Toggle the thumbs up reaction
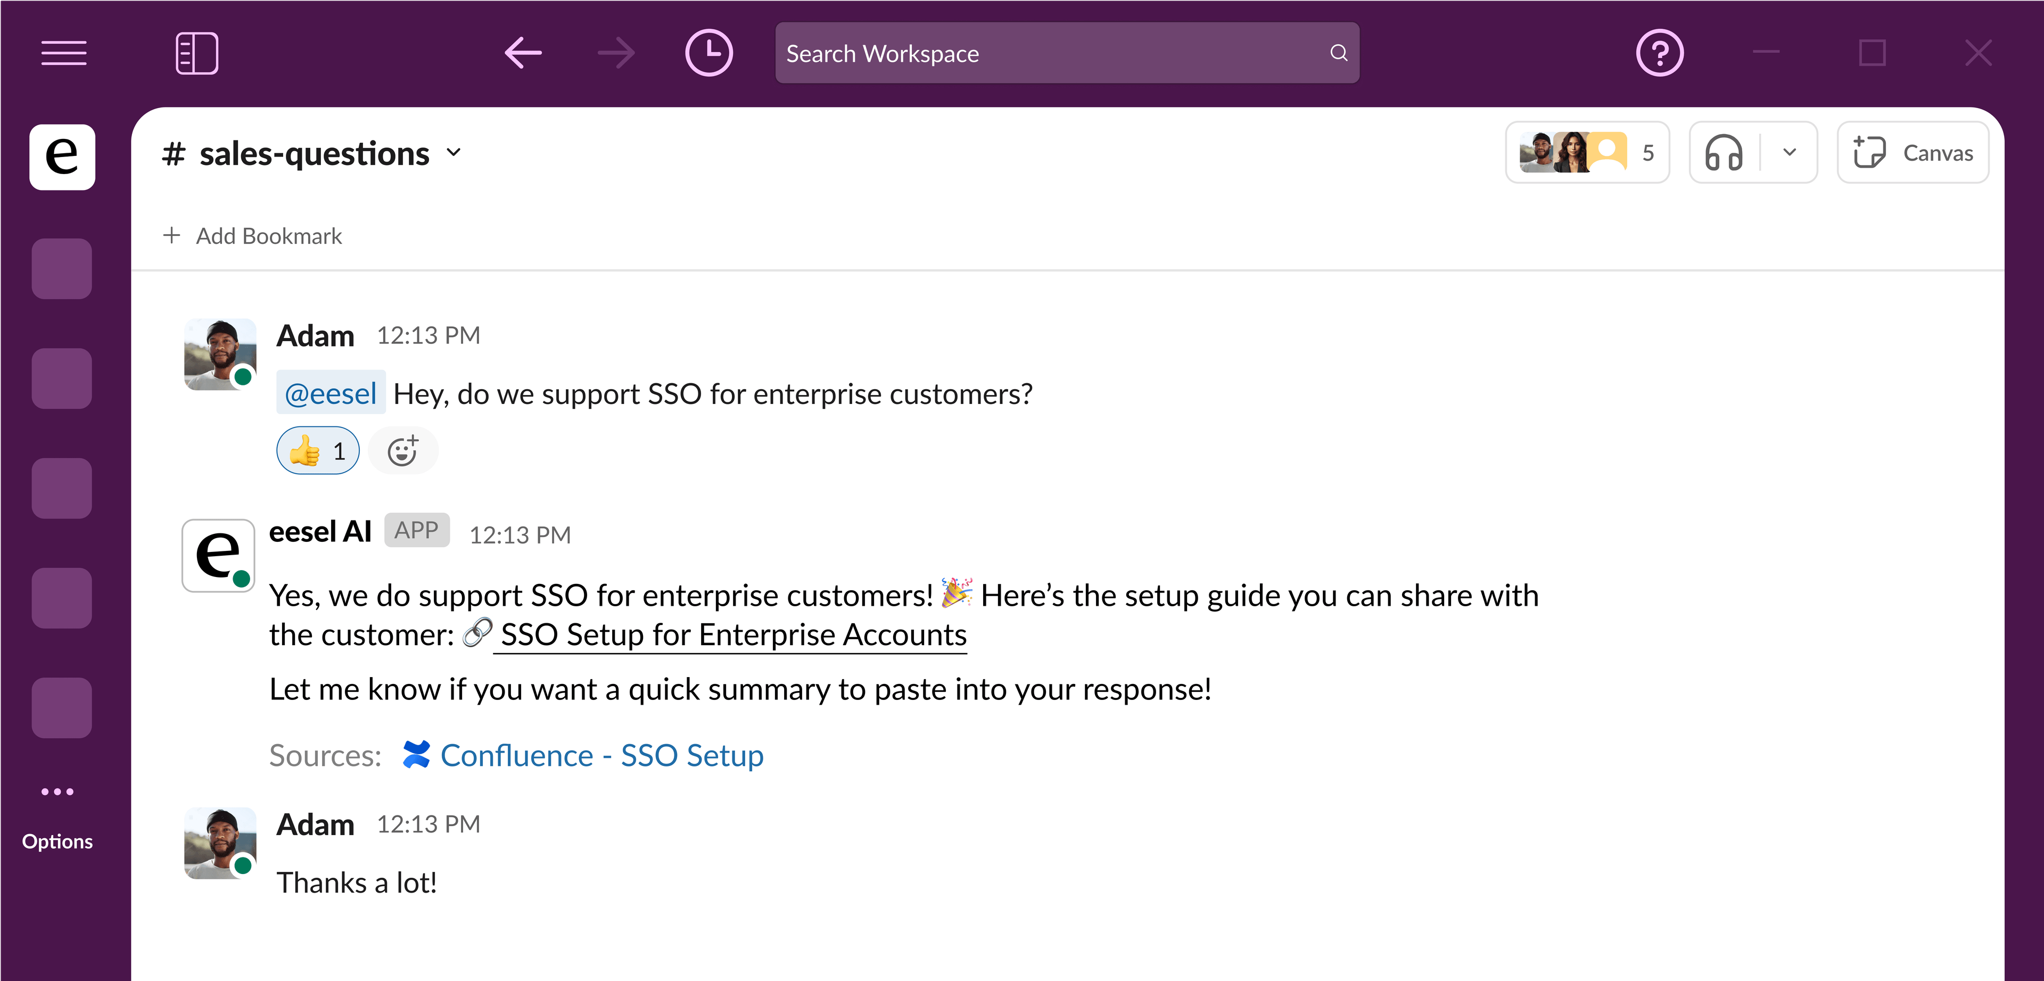This screenshot has width=2044, height=981. (317, 451)
